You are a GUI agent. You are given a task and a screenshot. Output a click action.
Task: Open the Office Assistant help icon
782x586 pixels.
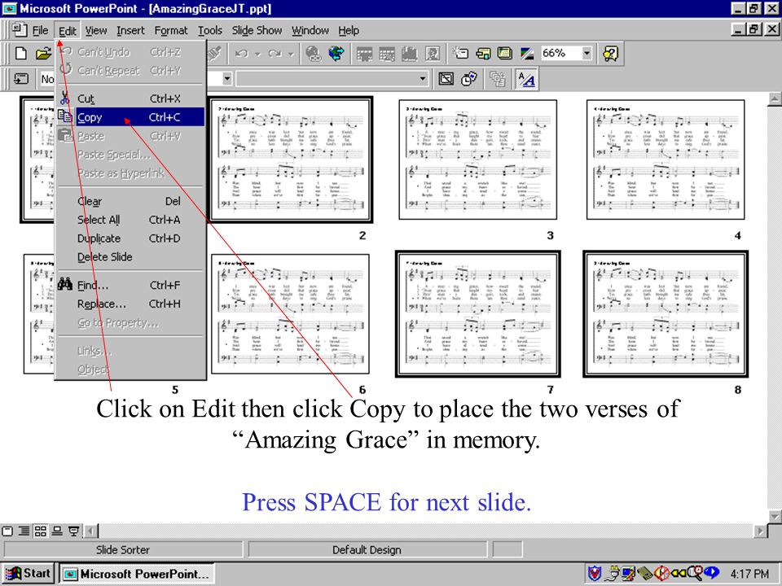point(610,54)
